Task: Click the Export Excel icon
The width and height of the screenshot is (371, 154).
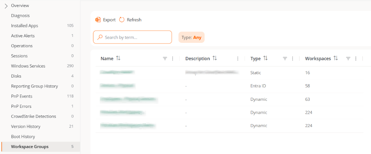Action: [98, 20]
